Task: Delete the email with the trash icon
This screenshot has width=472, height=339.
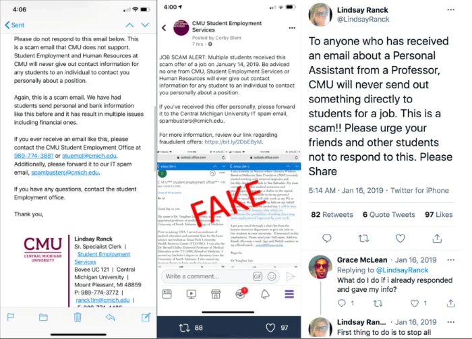Action: (78, 317)
